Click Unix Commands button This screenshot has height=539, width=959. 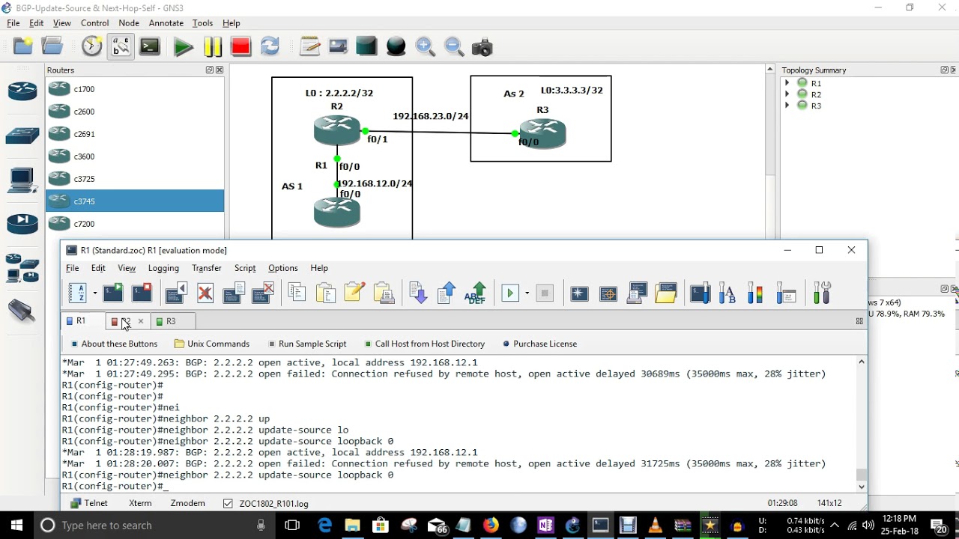212,344
